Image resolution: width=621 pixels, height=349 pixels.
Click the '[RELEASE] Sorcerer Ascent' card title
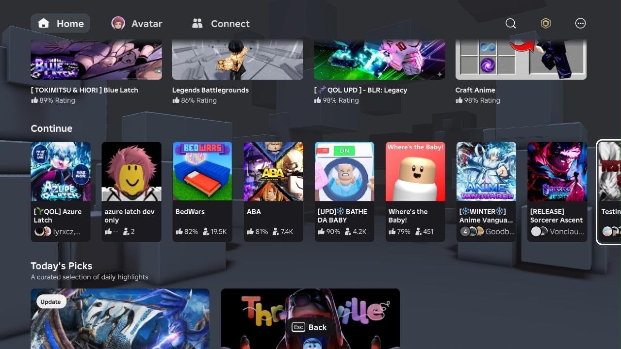pos(556,216)
